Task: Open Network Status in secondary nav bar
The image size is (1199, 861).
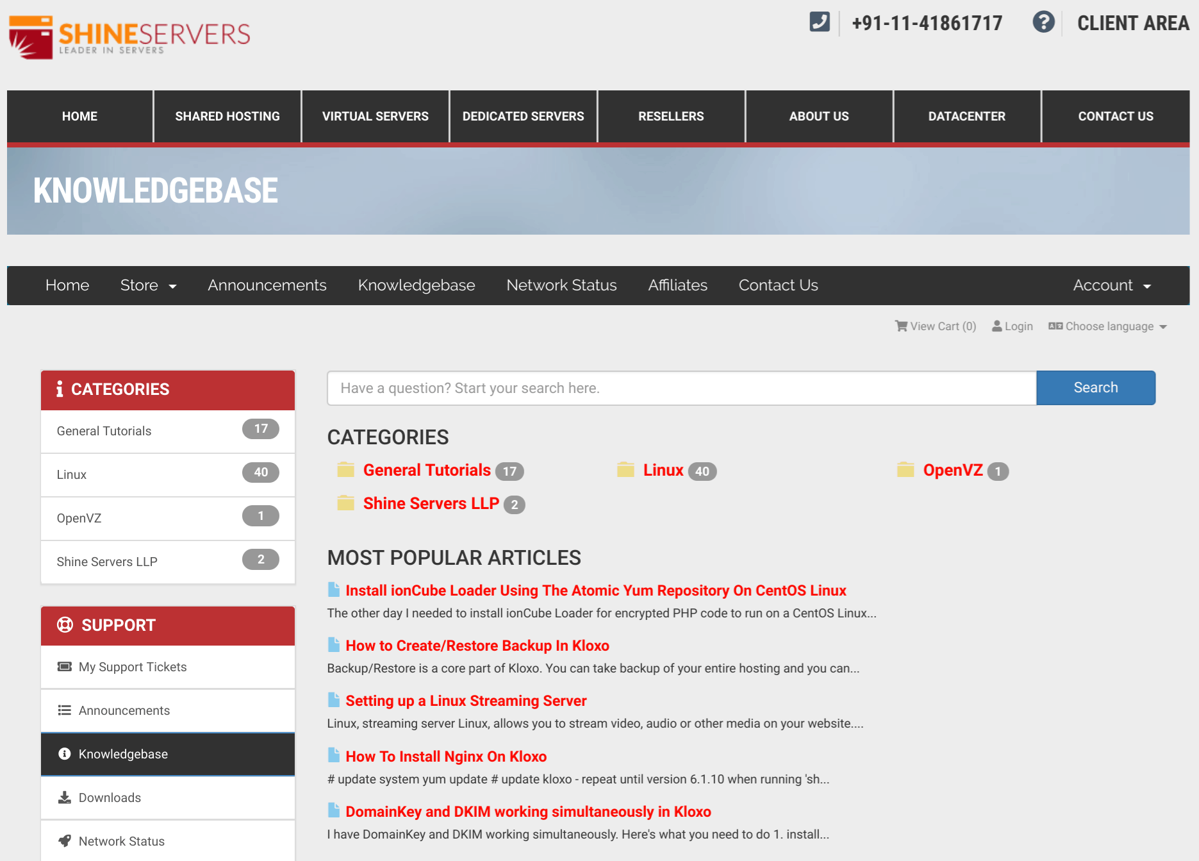Action: tap(561, 285)
